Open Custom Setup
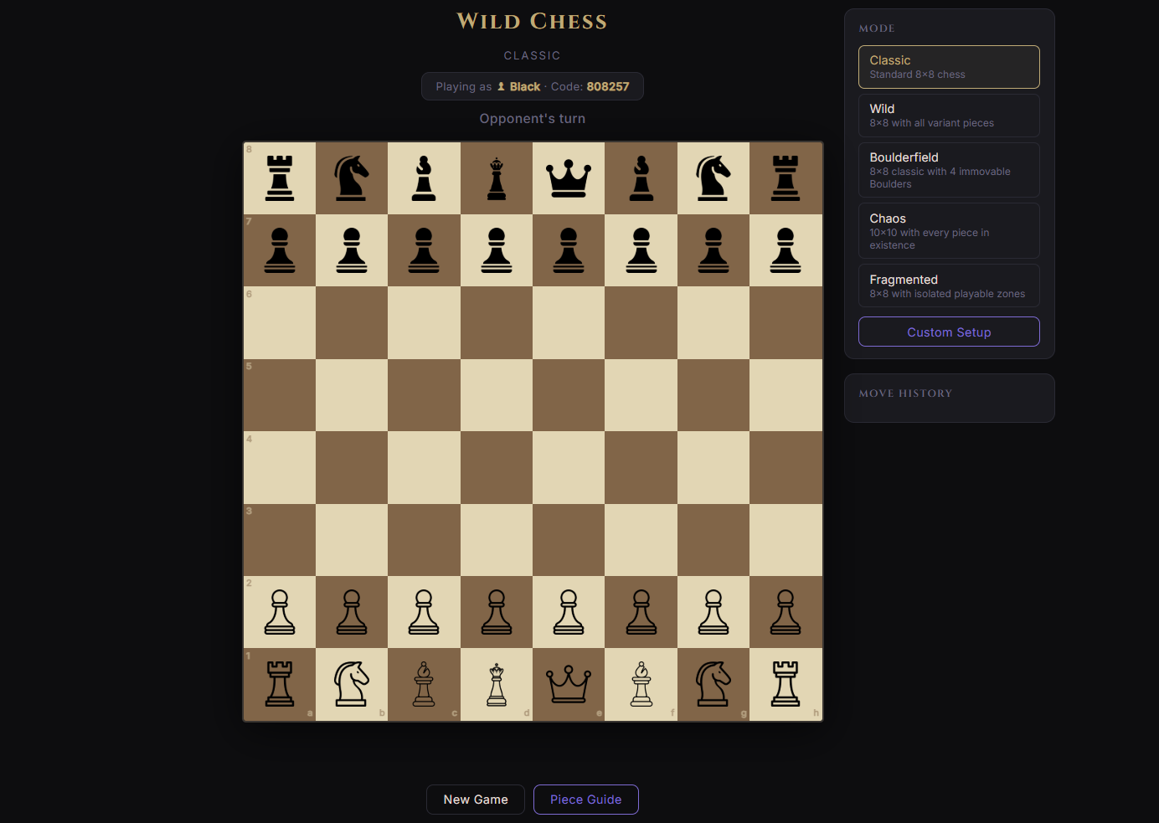 click(949, 332)
